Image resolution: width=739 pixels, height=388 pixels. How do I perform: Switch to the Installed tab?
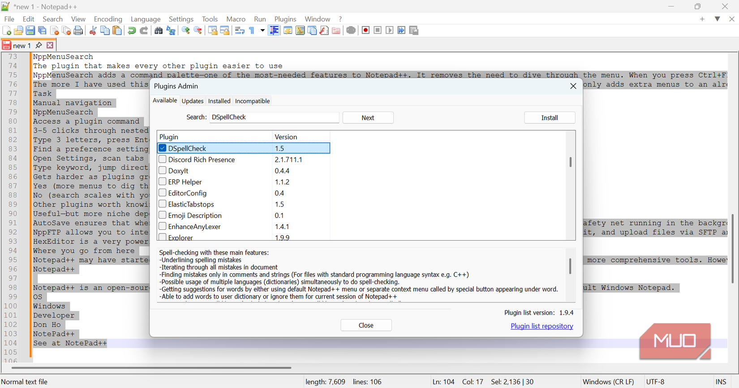tap(219, 101)
